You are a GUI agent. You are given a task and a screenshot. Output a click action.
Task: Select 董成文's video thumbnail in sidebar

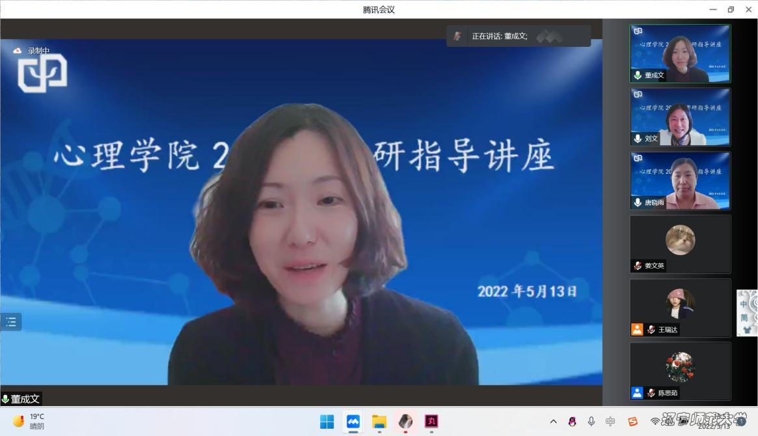click(680, 53)
